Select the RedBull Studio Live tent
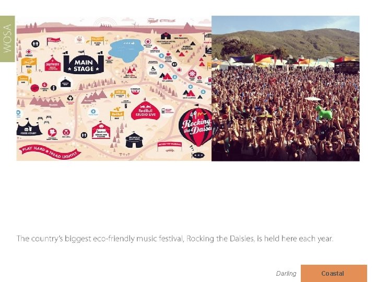Screen dimensions: 376x282 (145, 111)
